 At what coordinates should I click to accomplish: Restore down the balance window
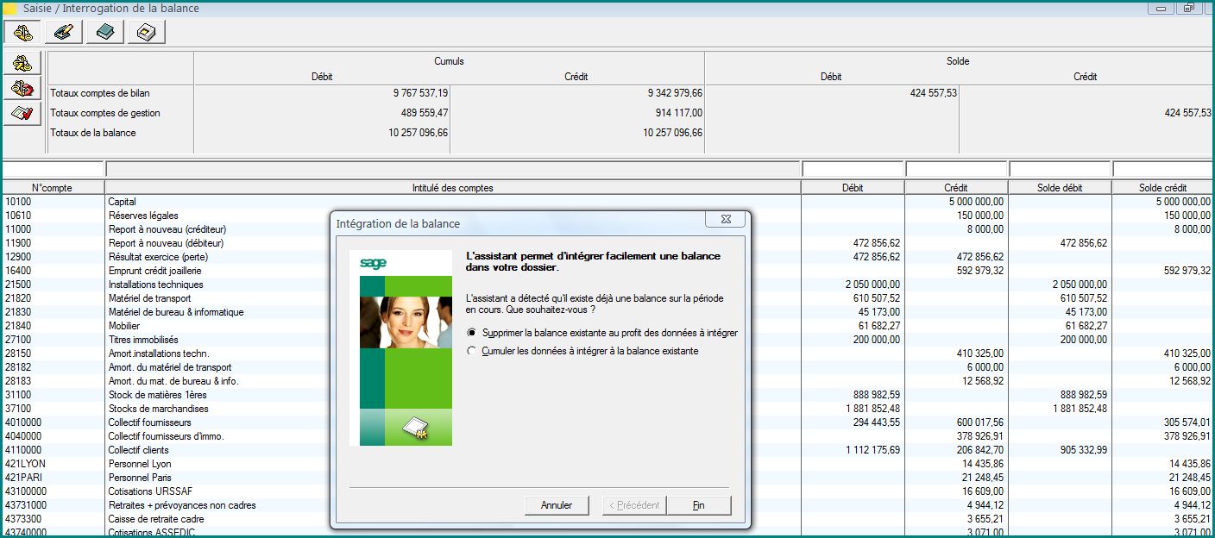1187,9
